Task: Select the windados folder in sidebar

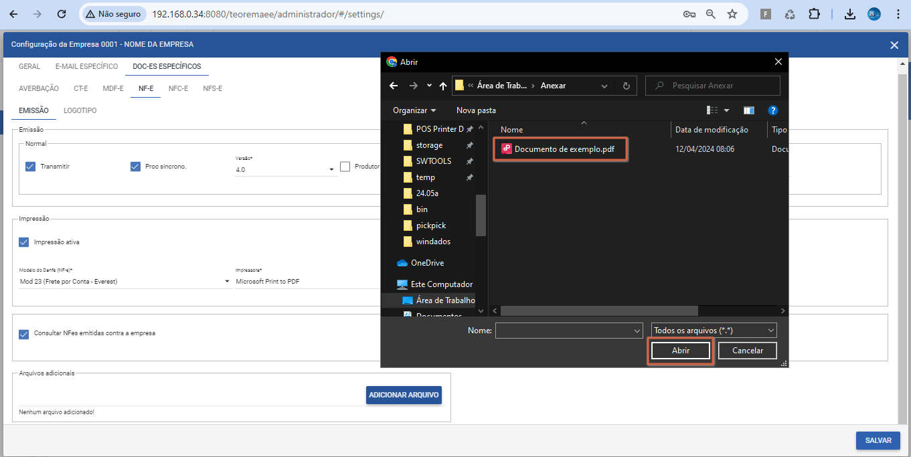Action: 434,242
